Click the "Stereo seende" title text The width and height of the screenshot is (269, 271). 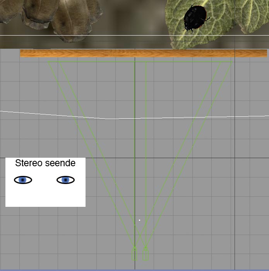pos(45,163)
